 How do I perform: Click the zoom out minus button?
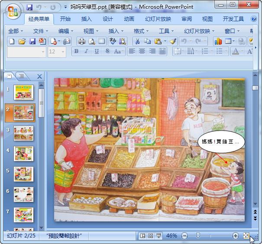pyautogui.click(x=184, y=236)
